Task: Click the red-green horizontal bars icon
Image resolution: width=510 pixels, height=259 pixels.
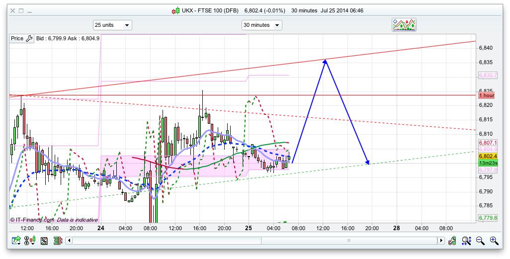Action: [58, 241]
